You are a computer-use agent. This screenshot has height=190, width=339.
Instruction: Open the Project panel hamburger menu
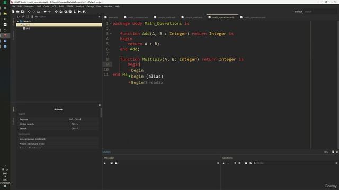[x=99, y=16]
